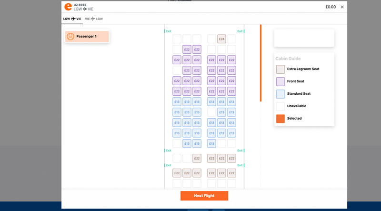Viewport: 381px width, 211px height.
Task: Pick the only £13 seat right of aisle in last standard row
Action: pos(211,143)
